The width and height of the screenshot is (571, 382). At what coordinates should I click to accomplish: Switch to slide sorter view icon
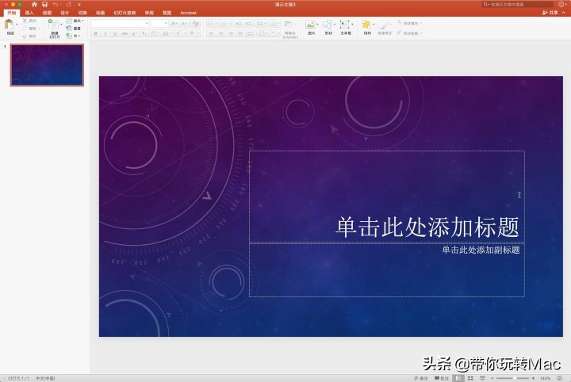coord(470,378)
